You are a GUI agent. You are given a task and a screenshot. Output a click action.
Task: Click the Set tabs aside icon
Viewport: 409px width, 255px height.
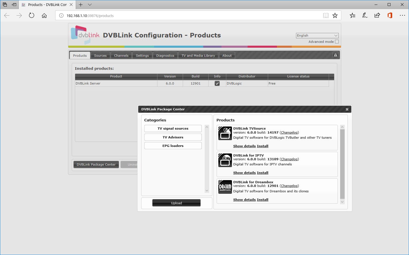tap(14, 5)
